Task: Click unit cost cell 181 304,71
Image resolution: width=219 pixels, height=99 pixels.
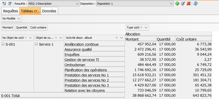Action: 194,80
